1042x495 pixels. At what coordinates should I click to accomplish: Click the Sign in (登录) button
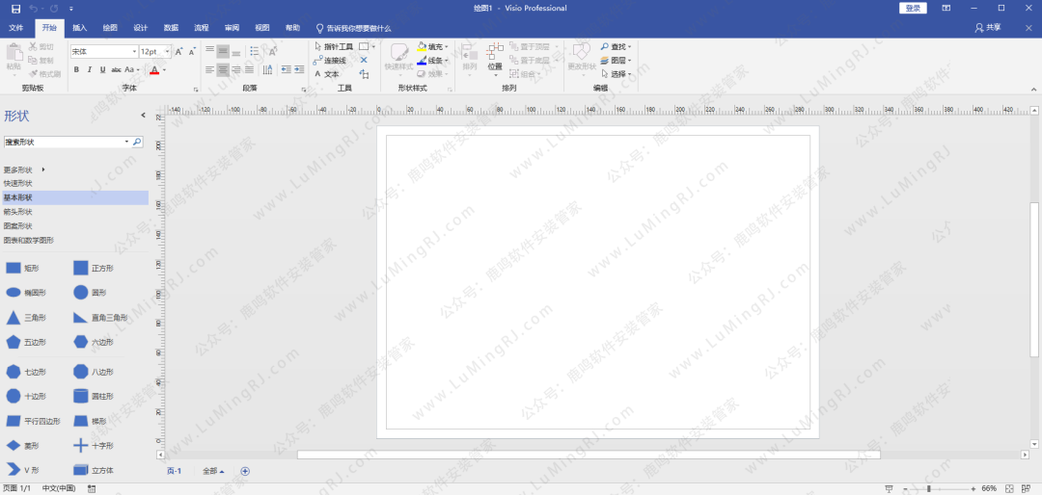(x=913, y=8)
